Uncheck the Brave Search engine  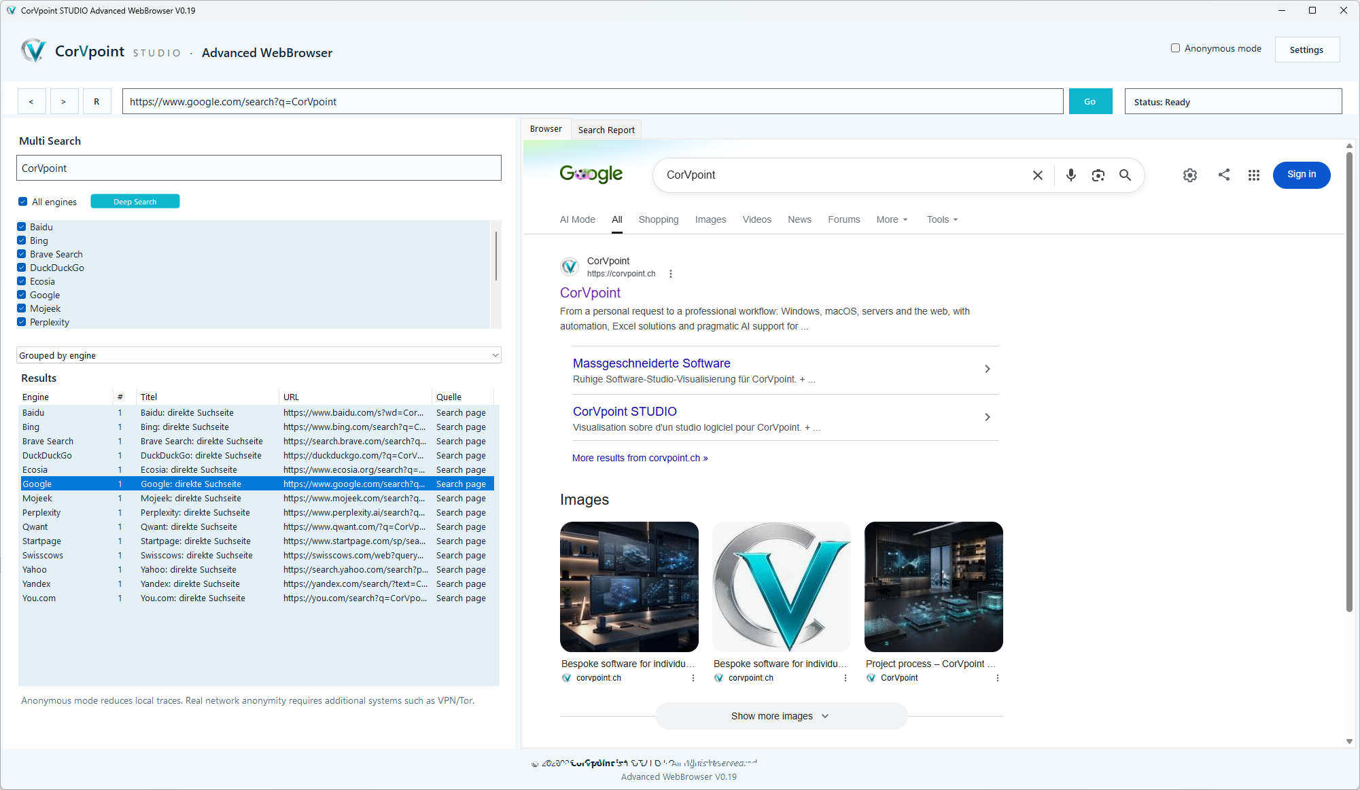22,254
